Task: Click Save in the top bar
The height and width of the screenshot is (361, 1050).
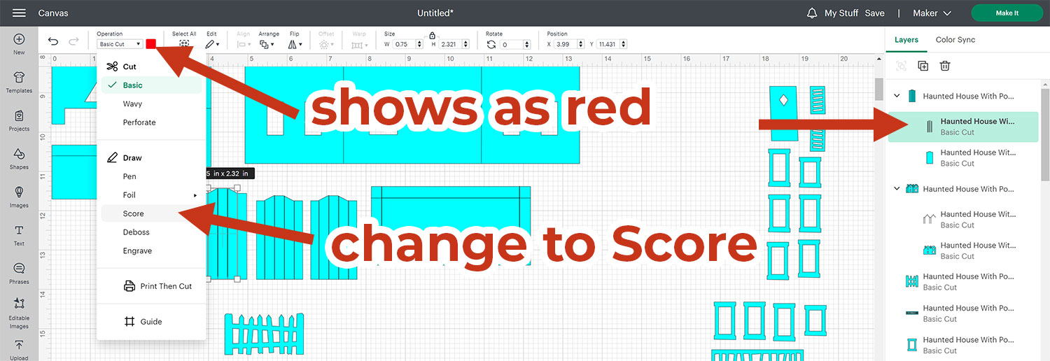Action: coord(874,13)
